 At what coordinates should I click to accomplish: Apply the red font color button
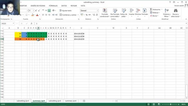point(37,15)
